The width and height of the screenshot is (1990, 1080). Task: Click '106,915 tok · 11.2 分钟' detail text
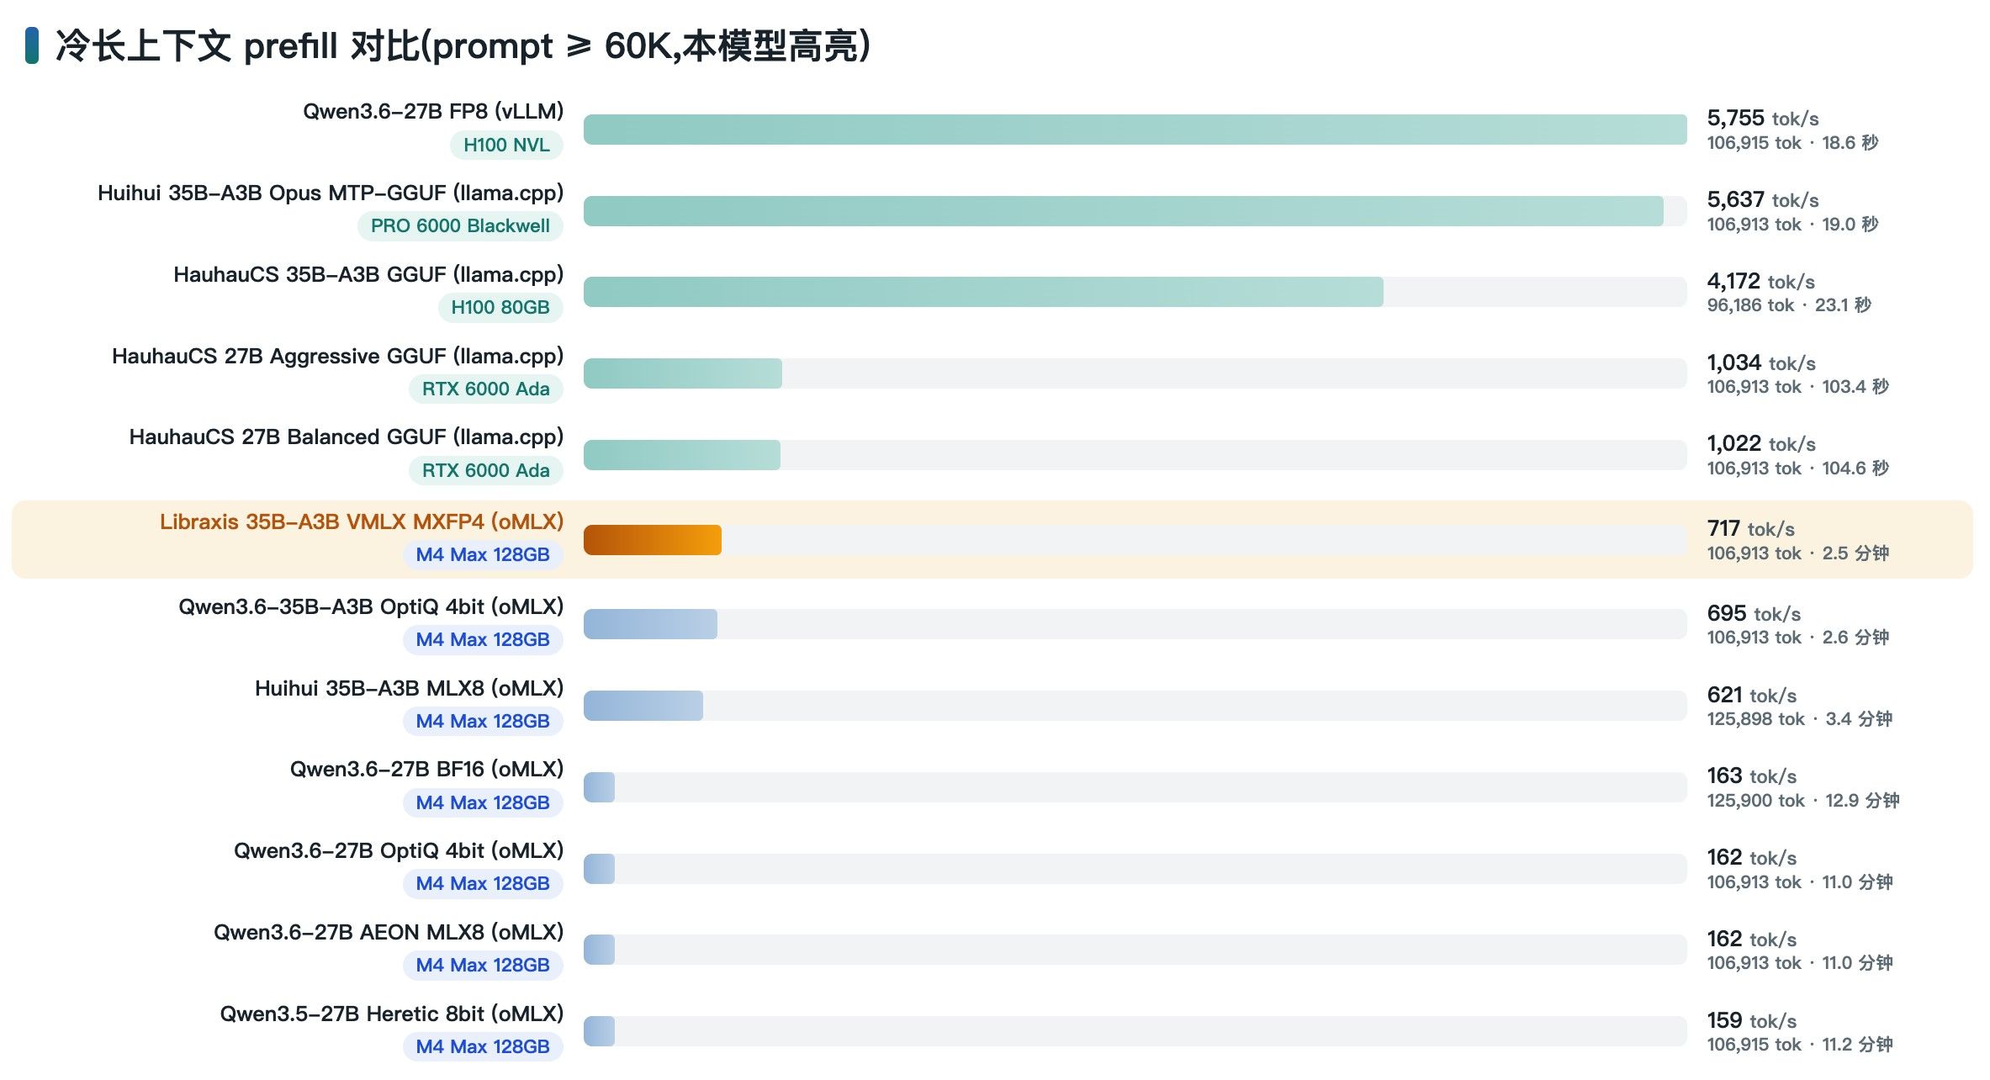click(1799, 1045)
